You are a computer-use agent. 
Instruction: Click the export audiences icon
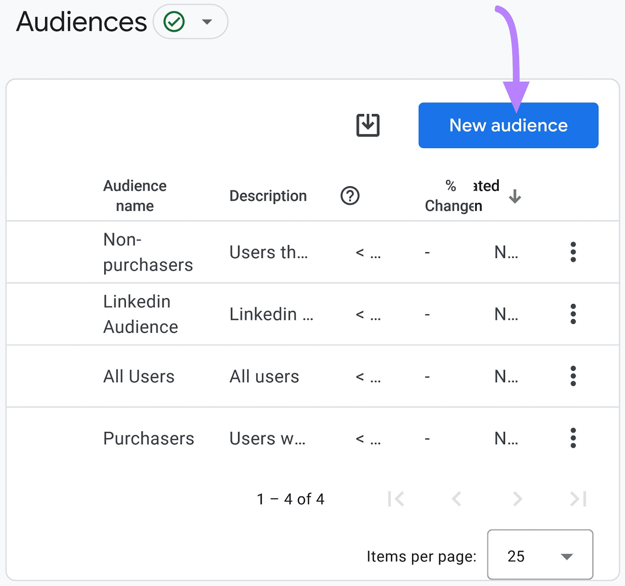coord(368,125)
